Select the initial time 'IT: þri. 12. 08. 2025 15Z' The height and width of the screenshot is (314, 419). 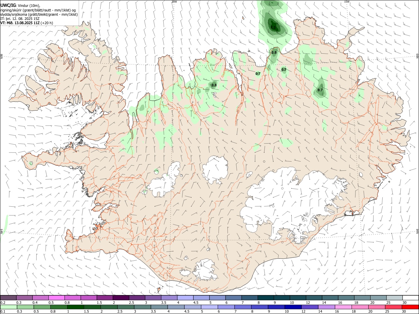coord(20,19)
